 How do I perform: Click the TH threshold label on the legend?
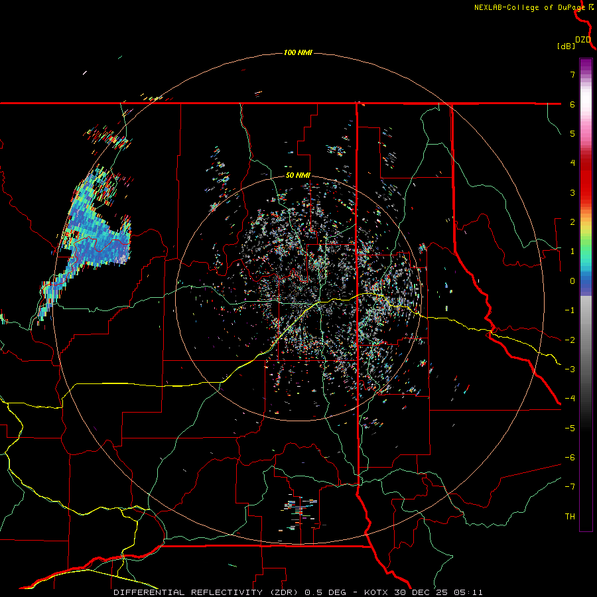click(570, 517)
